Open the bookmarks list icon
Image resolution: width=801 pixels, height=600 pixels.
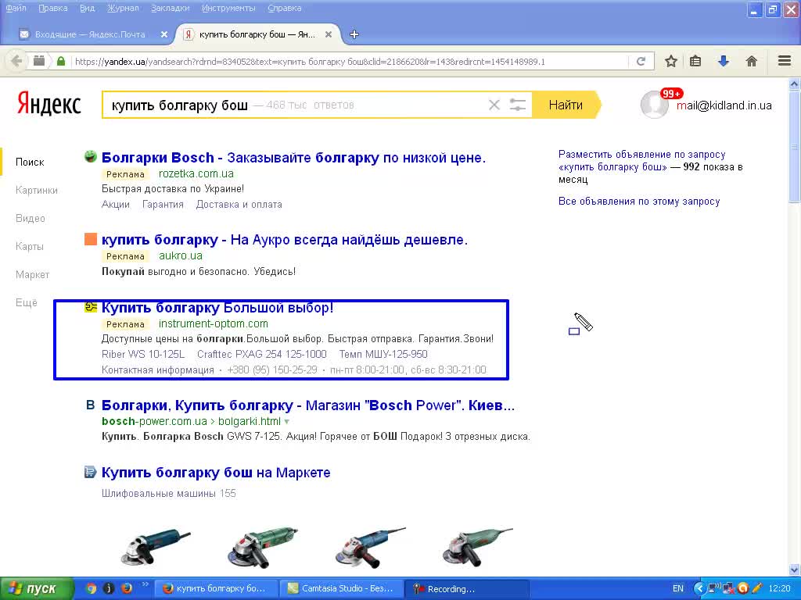tap(695, 62)
